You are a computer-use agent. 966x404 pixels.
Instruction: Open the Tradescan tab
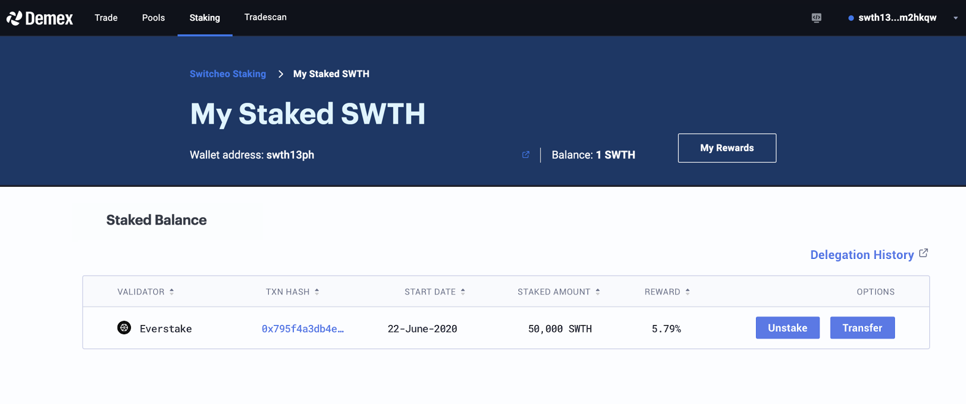265,17
